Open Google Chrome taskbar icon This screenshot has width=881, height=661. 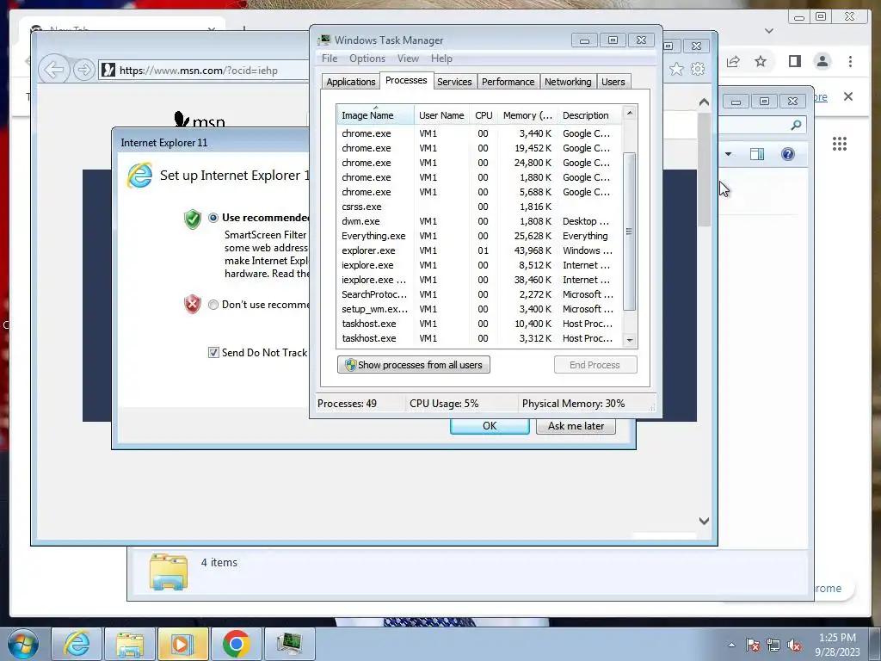point(236,644)
